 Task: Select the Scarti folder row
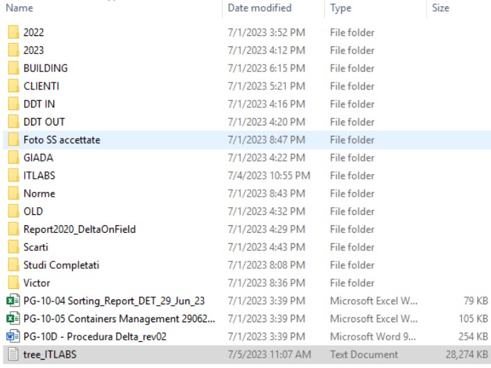click(36, 247)
